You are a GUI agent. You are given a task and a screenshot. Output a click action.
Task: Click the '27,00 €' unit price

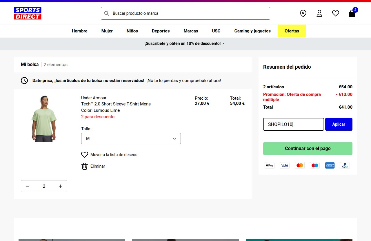coord(202,103)
